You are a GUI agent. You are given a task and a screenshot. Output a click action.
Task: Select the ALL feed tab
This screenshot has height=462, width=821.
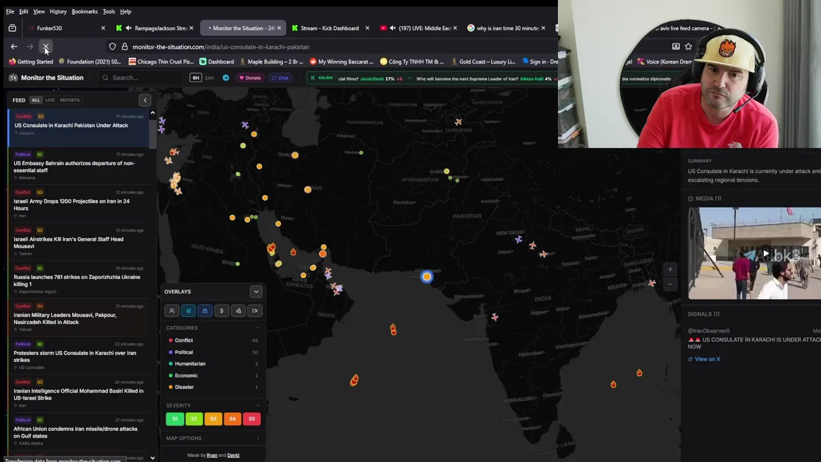(36, 100)
